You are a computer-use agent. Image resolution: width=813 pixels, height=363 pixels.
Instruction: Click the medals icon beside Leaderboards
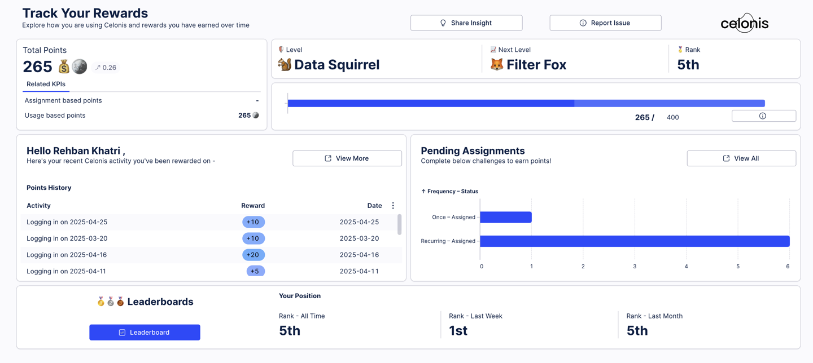(110, 302)
